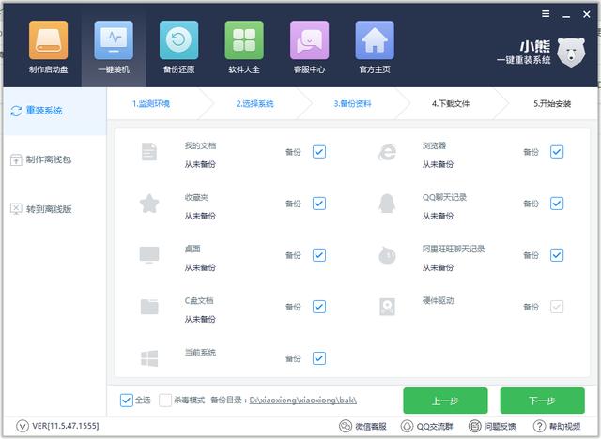601x439 pixels.
Task: Click the 我的文档 label
Action: point(200,145)
